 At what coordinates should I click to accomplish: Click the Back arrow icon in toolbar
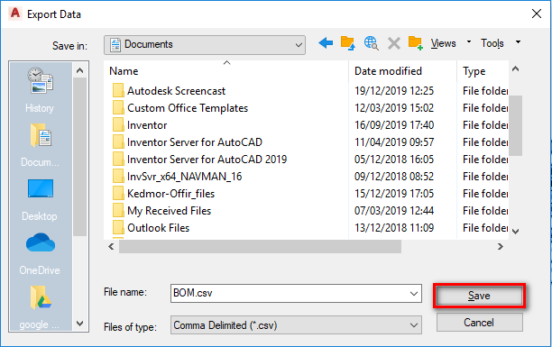coord(326,43)
